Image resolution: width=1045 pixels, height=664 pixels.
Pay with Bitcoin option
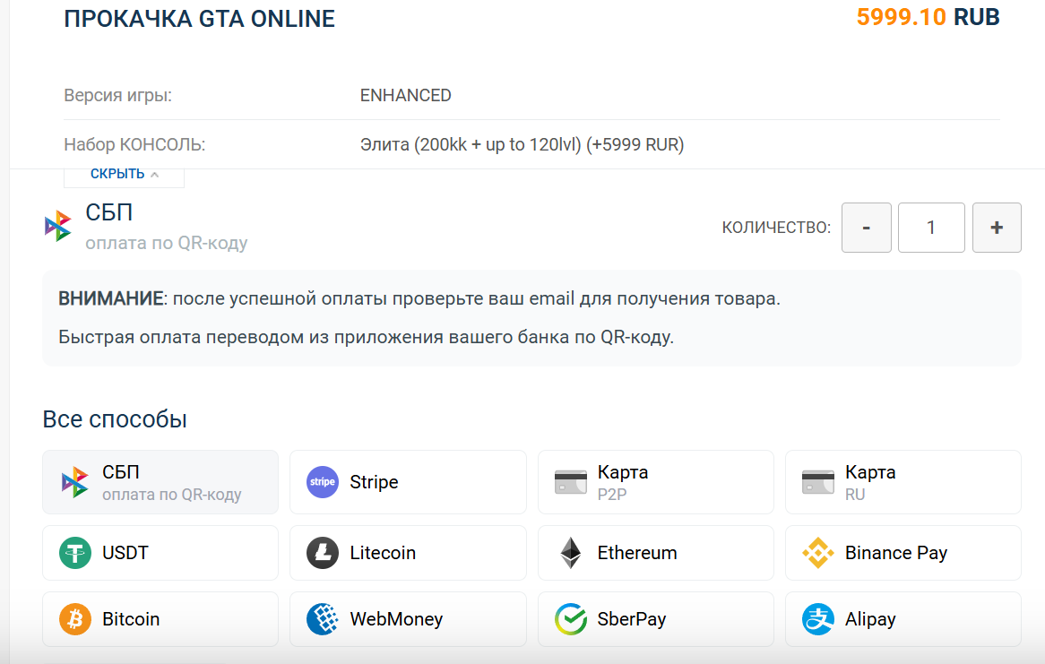point(160,618)
